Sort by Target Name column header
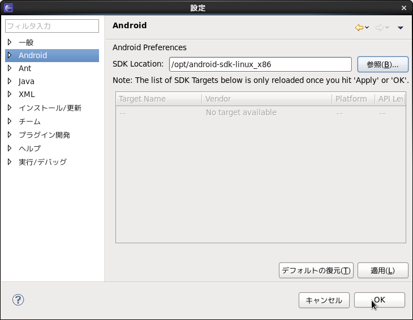This screenshot has height=320, width=413. pos(159,99)
